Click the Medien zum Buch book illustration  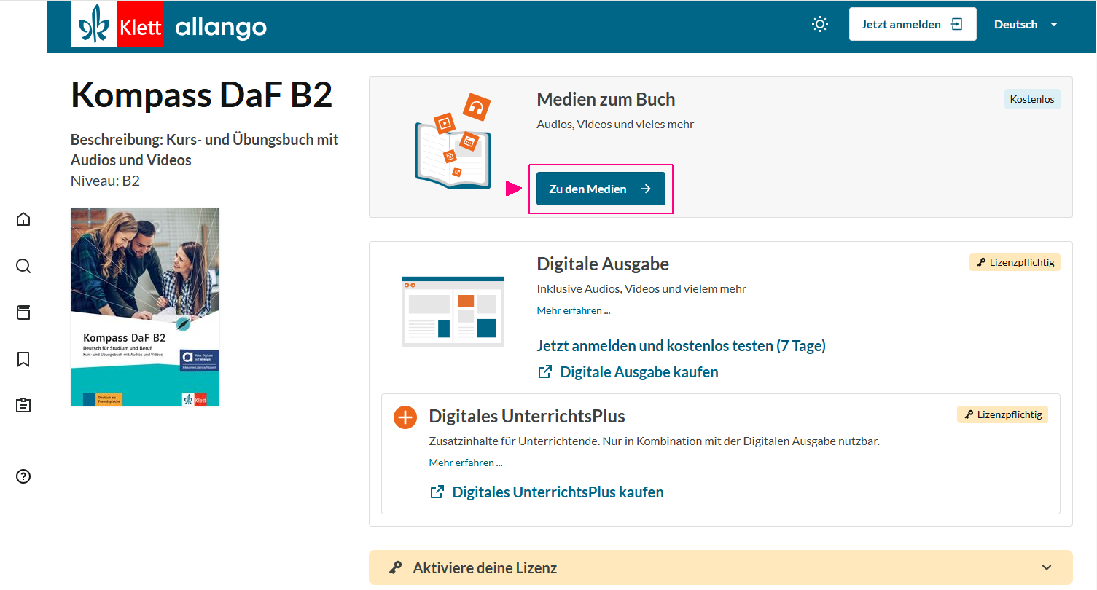point(453,142)
